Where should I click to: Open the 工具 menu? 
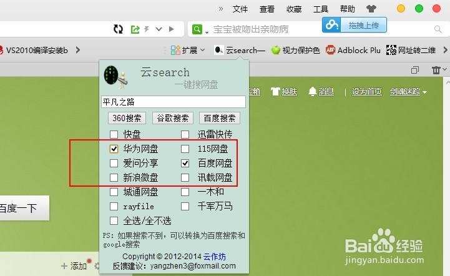click(321, 9)
